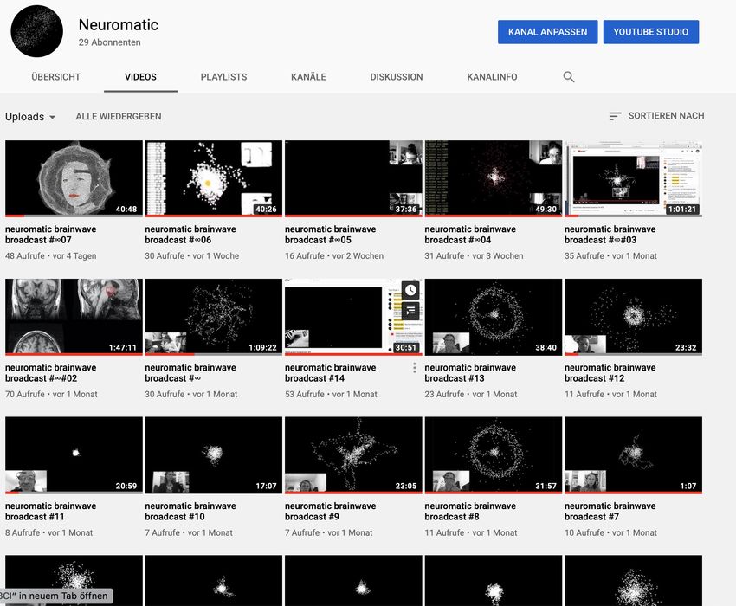Click the 1:47:11 brain scan thumbnail
Screen dimensions: 736x606
pyautogui.click(x=74, y=317)
